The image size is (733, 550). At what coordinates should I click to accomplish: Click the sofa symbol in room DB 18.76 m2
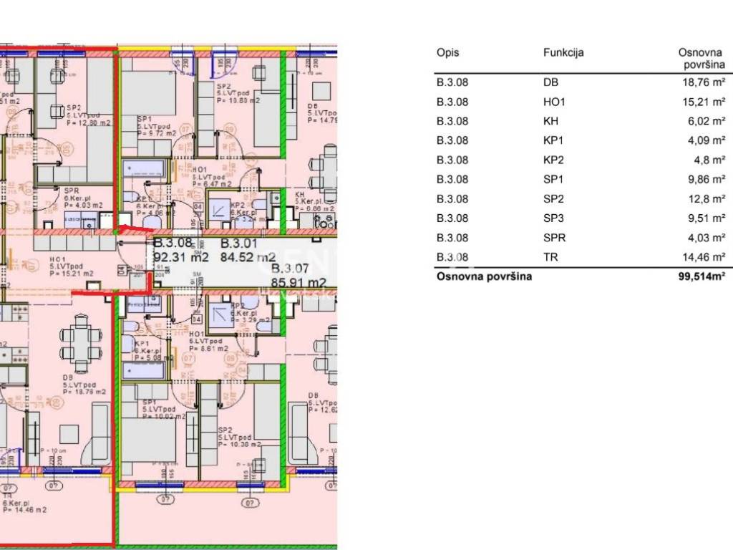[x=97, y=432]
